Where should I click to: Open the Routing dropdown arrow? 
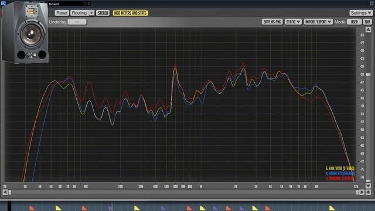click(91, 13)
